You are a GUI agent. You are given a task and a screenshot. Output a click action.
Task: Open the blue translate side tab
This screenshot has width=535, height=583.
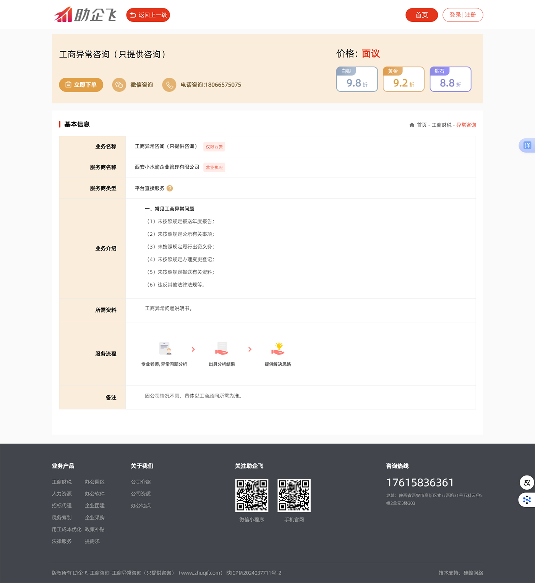527,145
